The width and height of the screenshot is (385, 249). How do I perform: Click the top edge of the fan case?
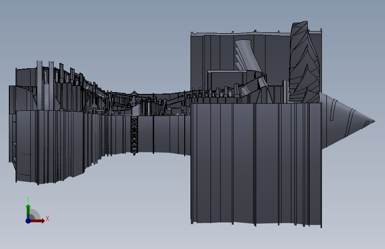[x=256, y=33]
